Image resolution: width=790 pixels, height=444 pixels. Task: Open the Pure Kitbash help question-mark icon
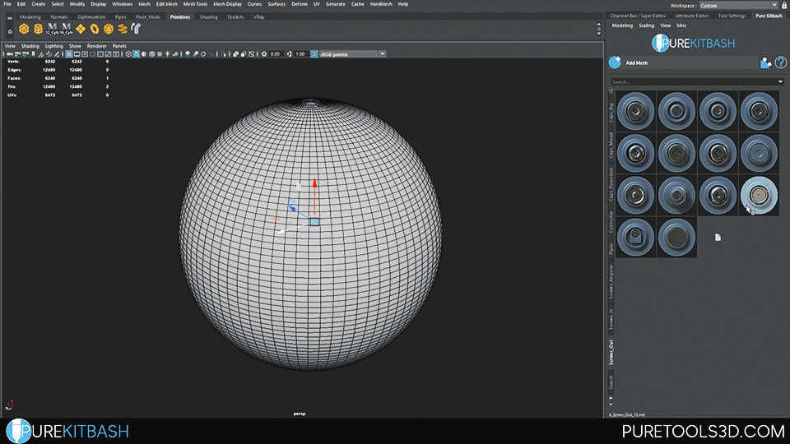779,62
